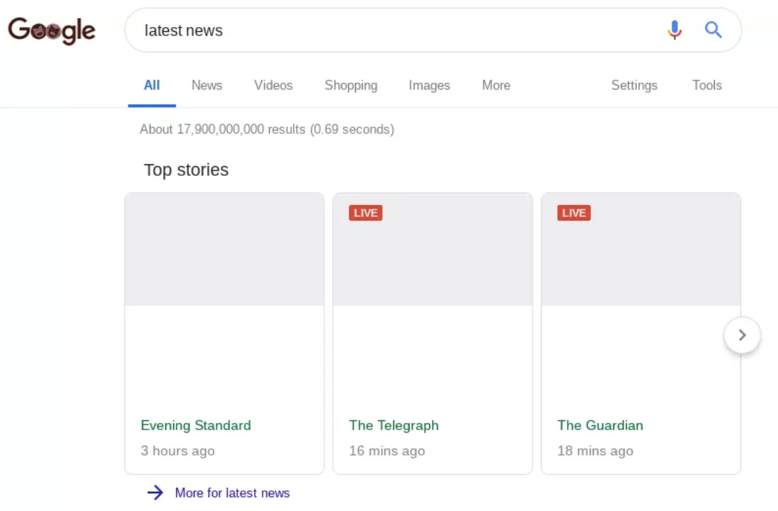
Task: Switch to the Videos tab
Action: coord(273,85)
